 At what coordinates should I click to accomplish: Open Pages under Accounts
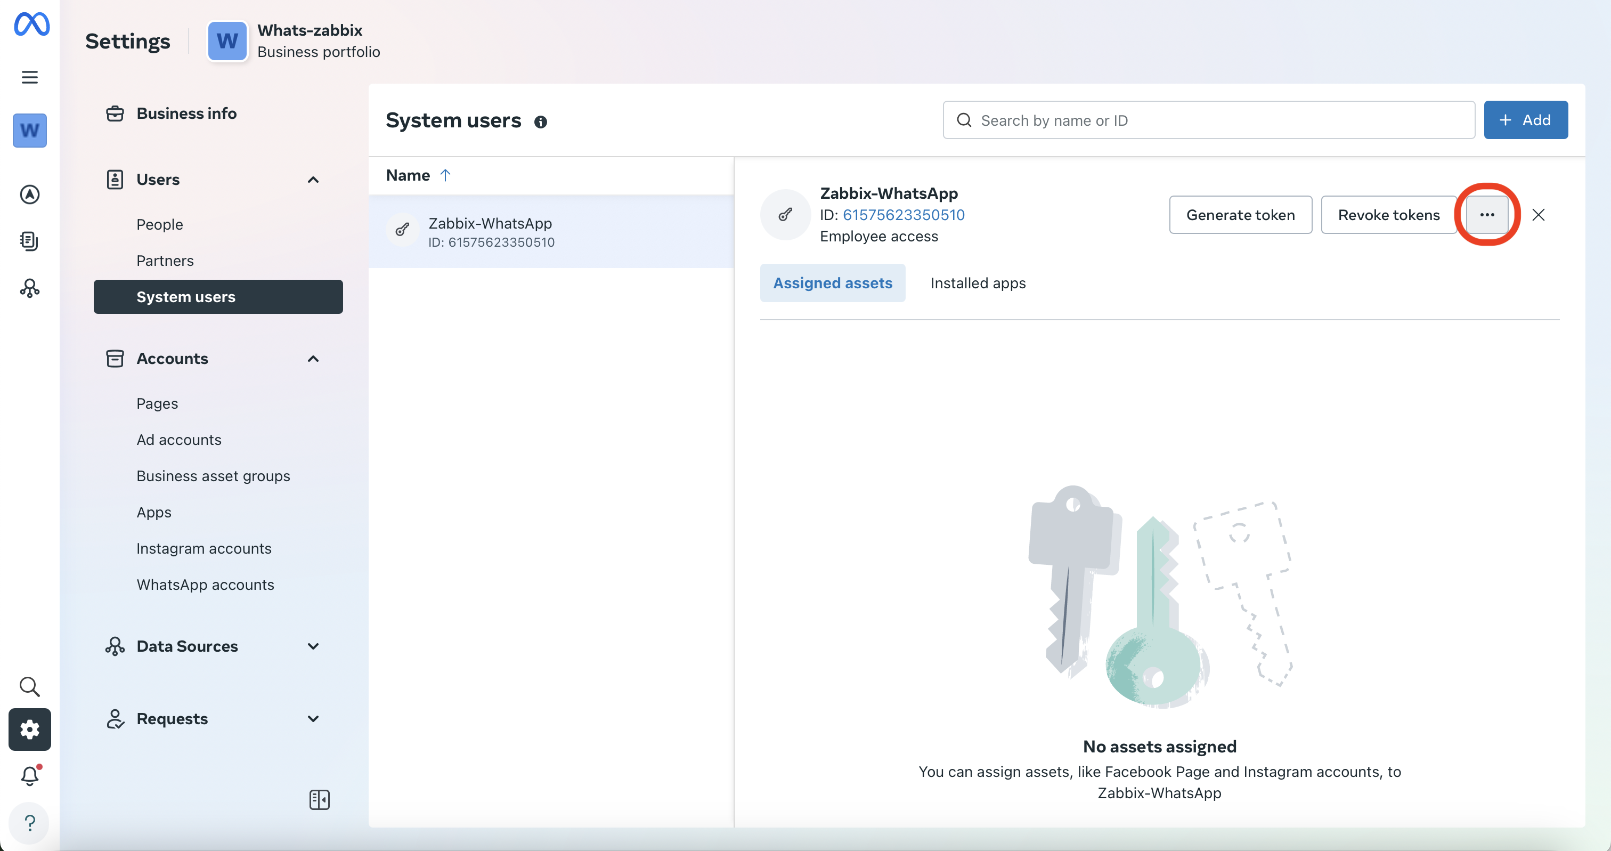[x=157, y=403]
